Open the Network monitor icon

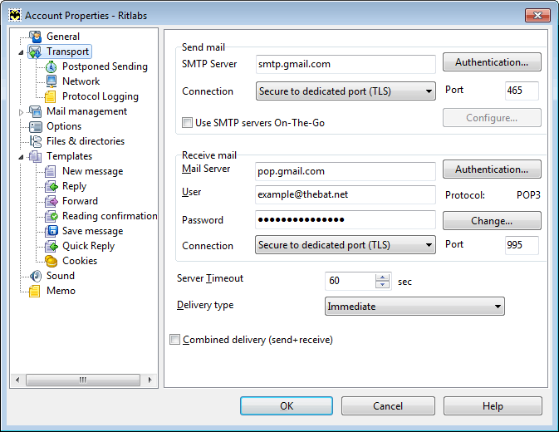51,81
